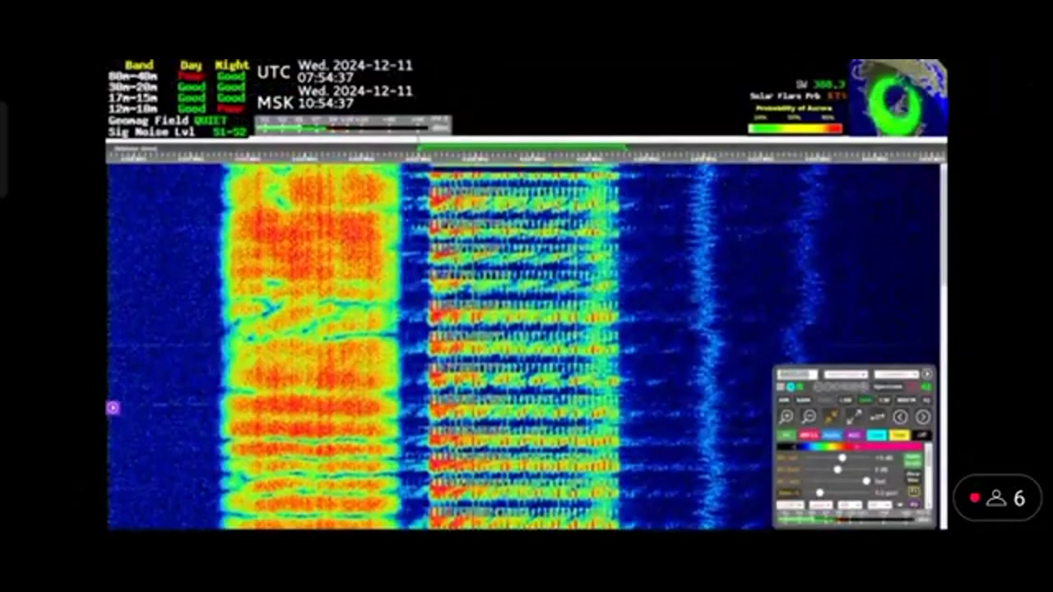Click the frequency entry field

(797, 375)
